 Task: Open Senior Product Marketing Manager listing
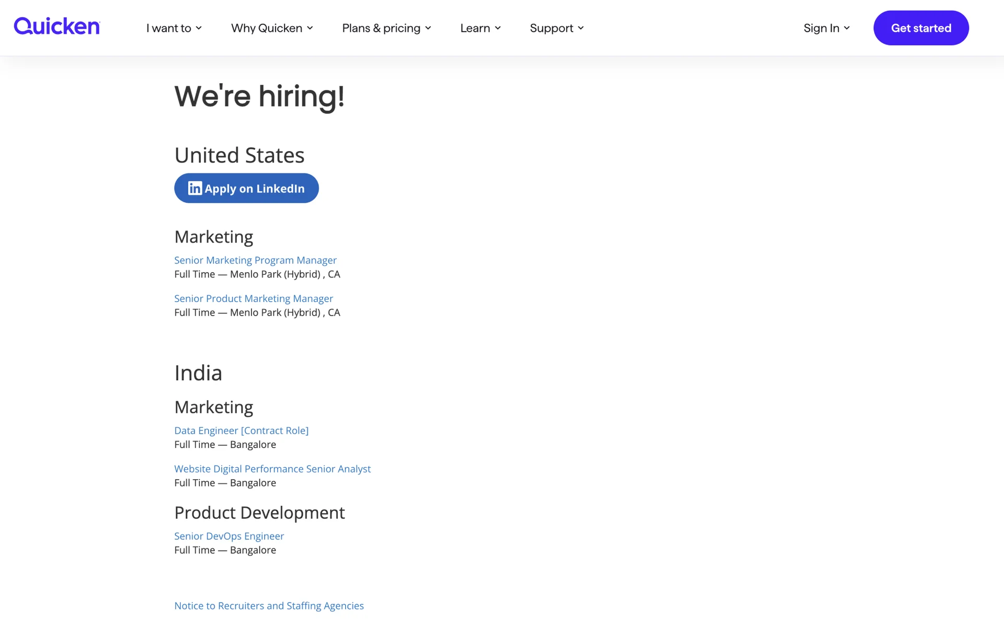pyautogui.click(x=253, y=298)
